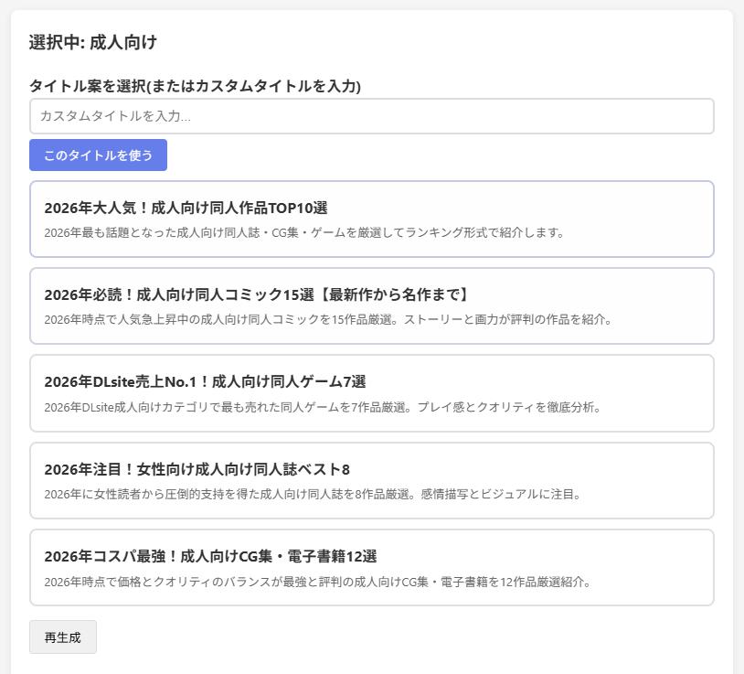Screen dimensions: 744x674
Task: Click the description mentioning 価格とクオリティのバランス
Action: [x=317, y=582]
